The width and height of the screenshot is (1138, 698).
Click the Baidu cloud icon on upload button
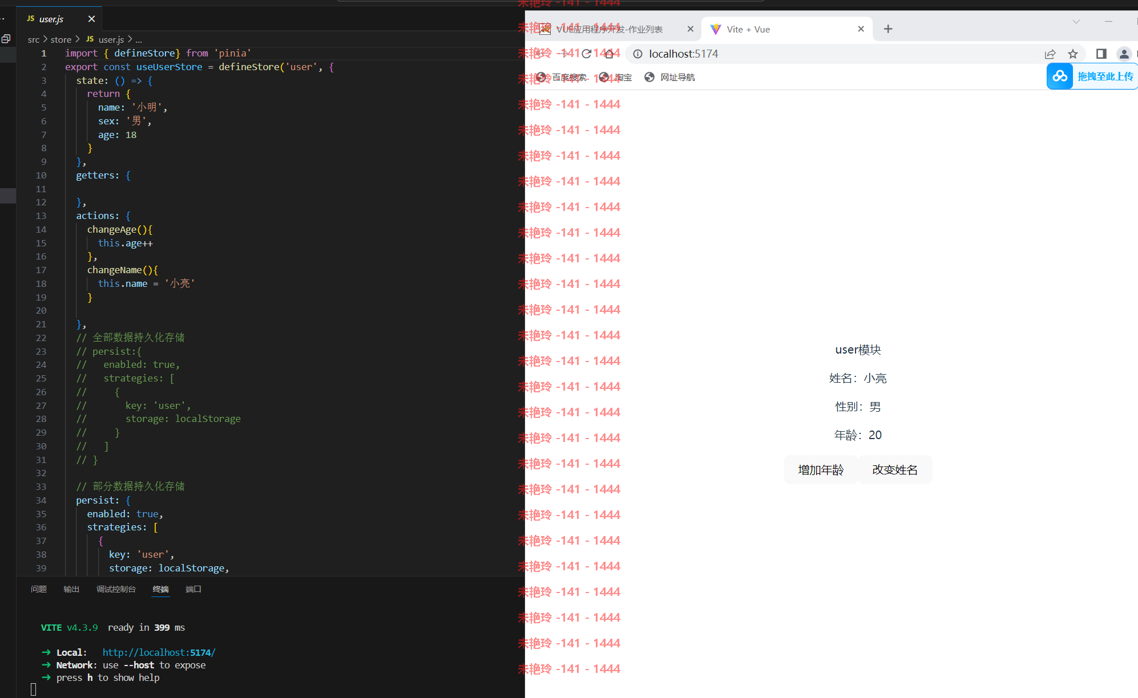1060,76
